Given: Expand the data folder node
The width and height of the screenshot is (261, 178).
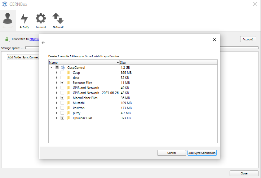Looking at the screenshot, I should click(57, 77).
